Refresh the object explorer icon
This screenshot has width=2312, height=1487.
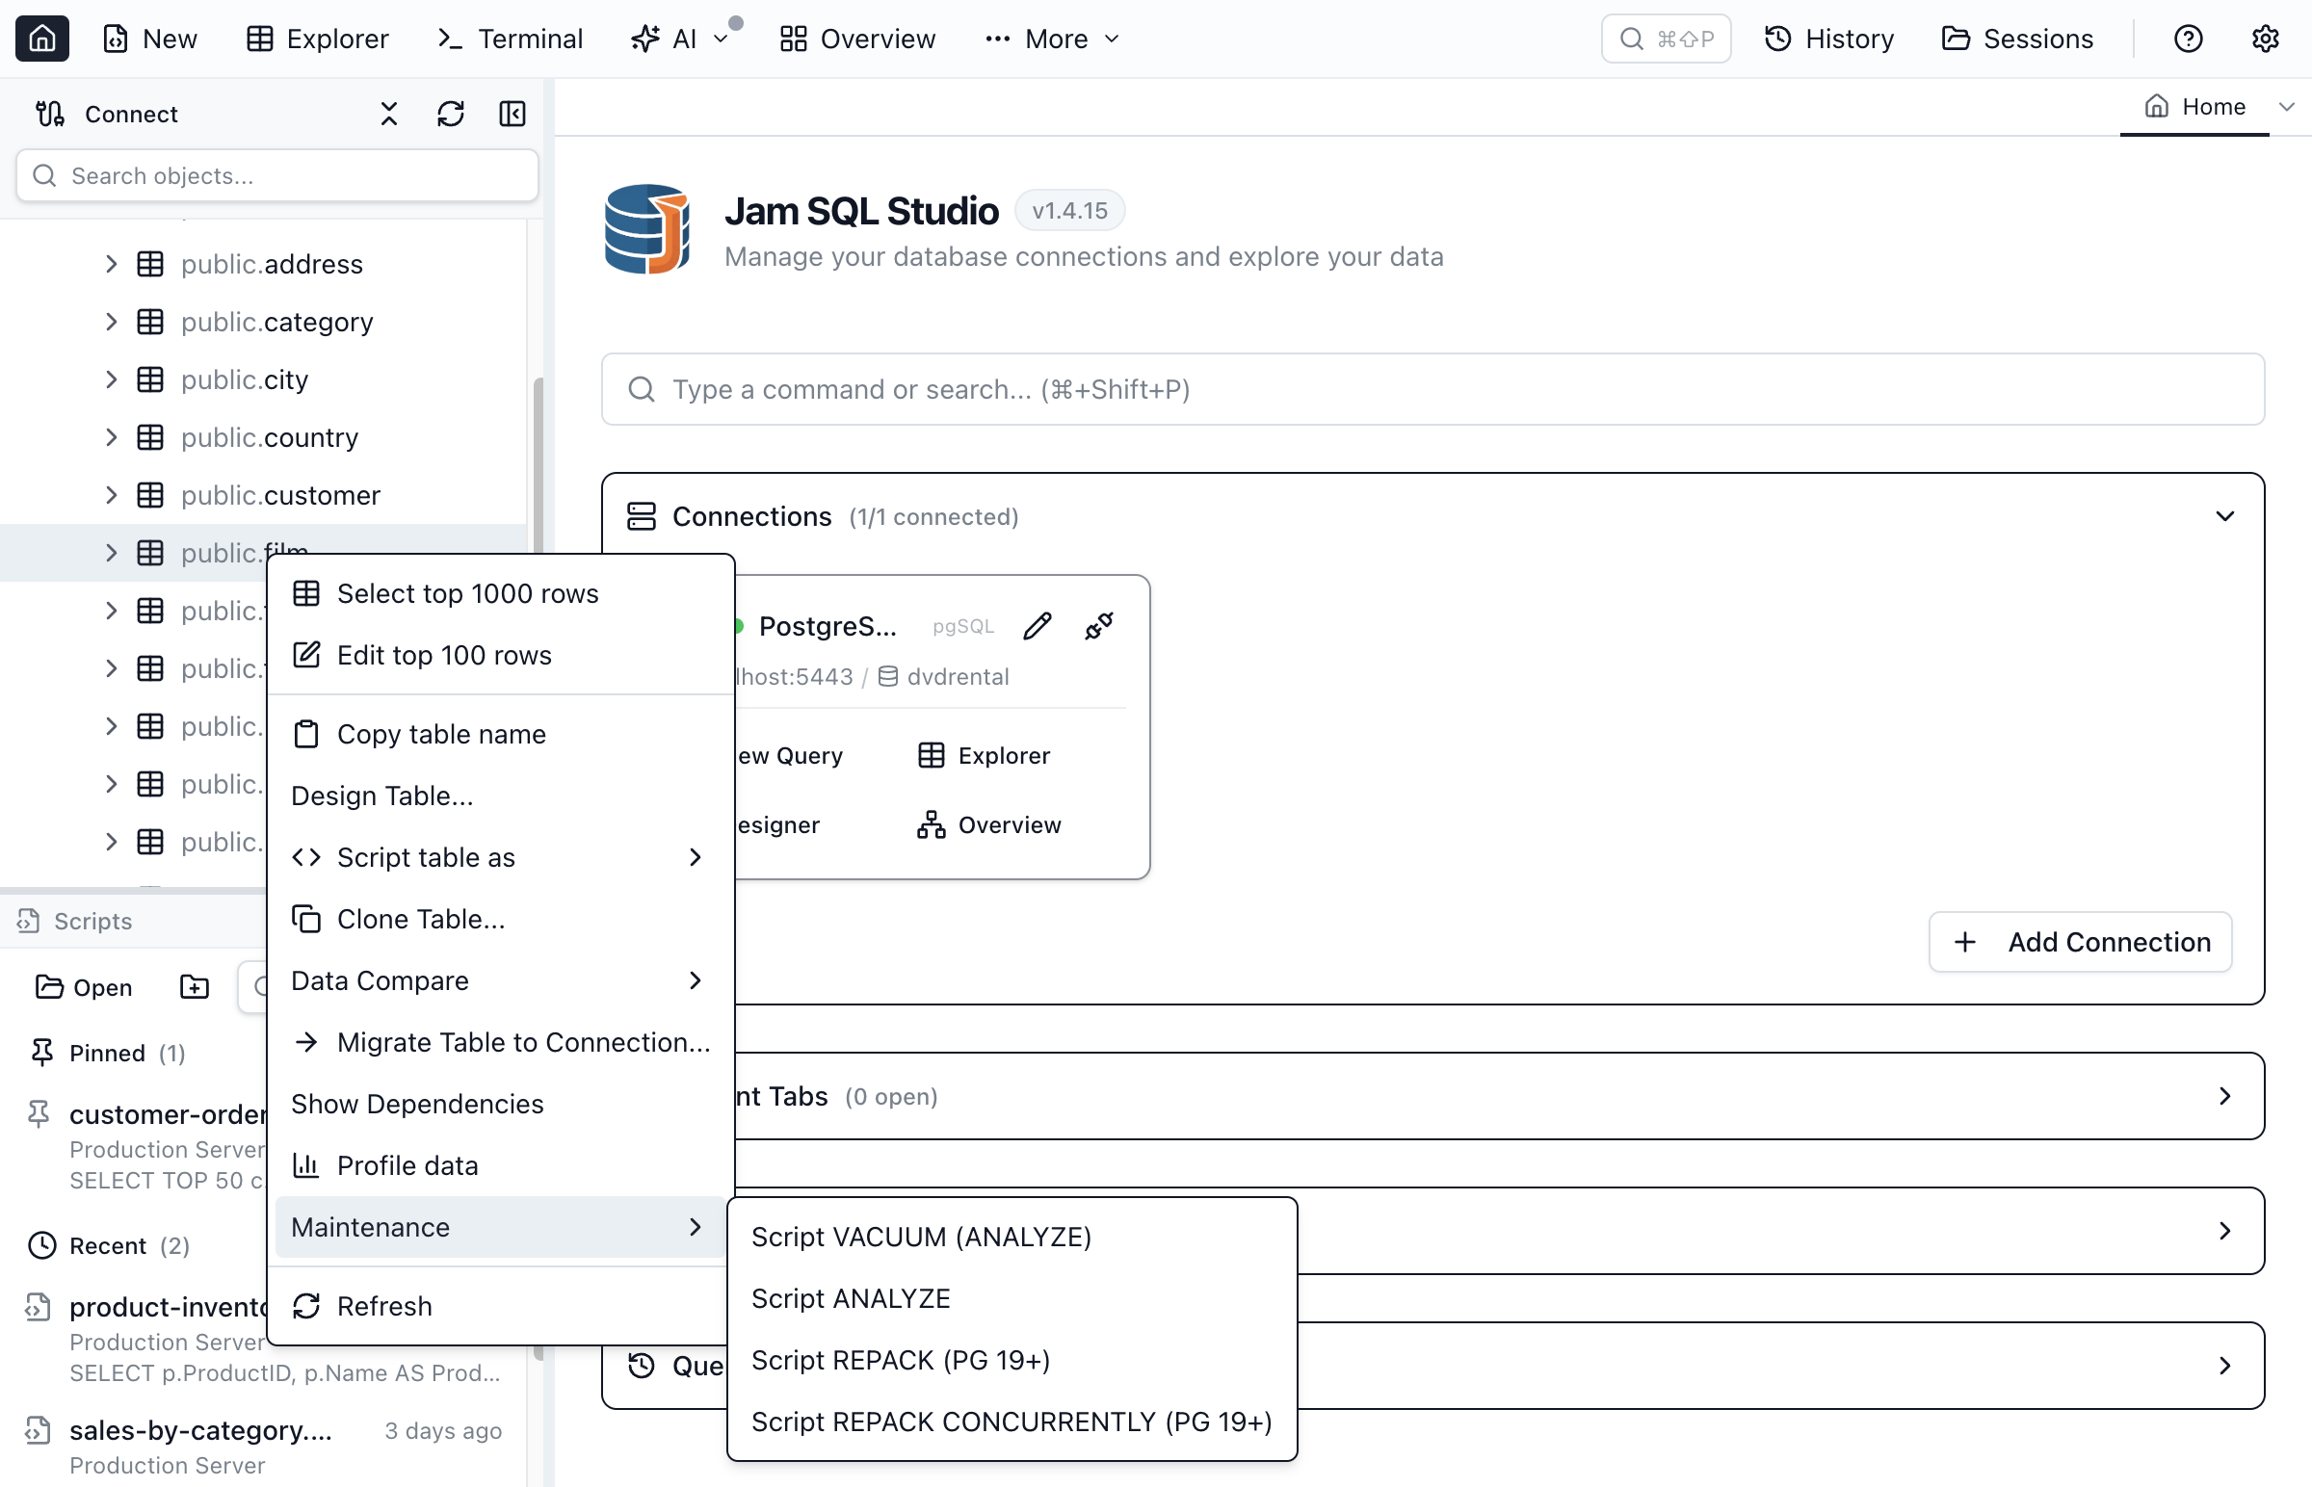pyautogui.click(x=451, y=114)
